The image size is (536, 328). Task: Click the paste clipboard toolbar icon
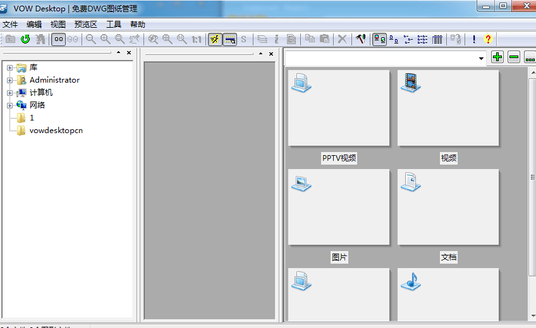pos(324,39)
